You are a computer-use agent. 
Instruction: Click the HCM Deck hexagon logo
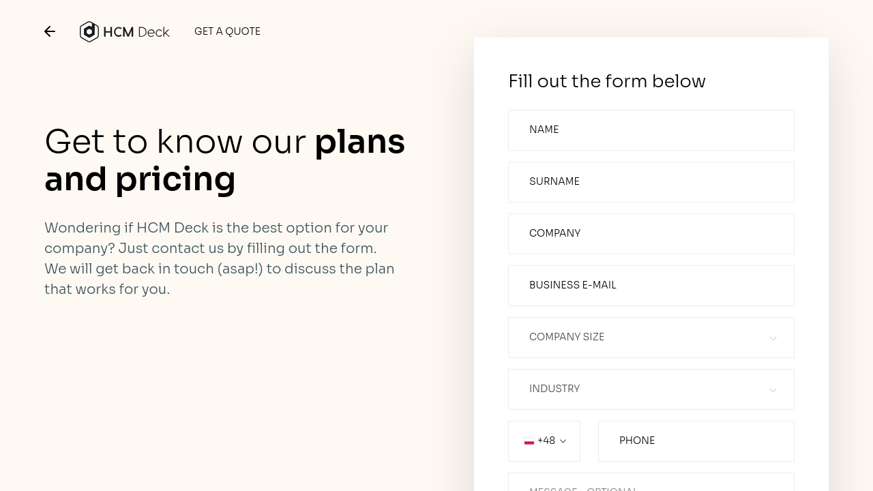click(x=89, y=31)
